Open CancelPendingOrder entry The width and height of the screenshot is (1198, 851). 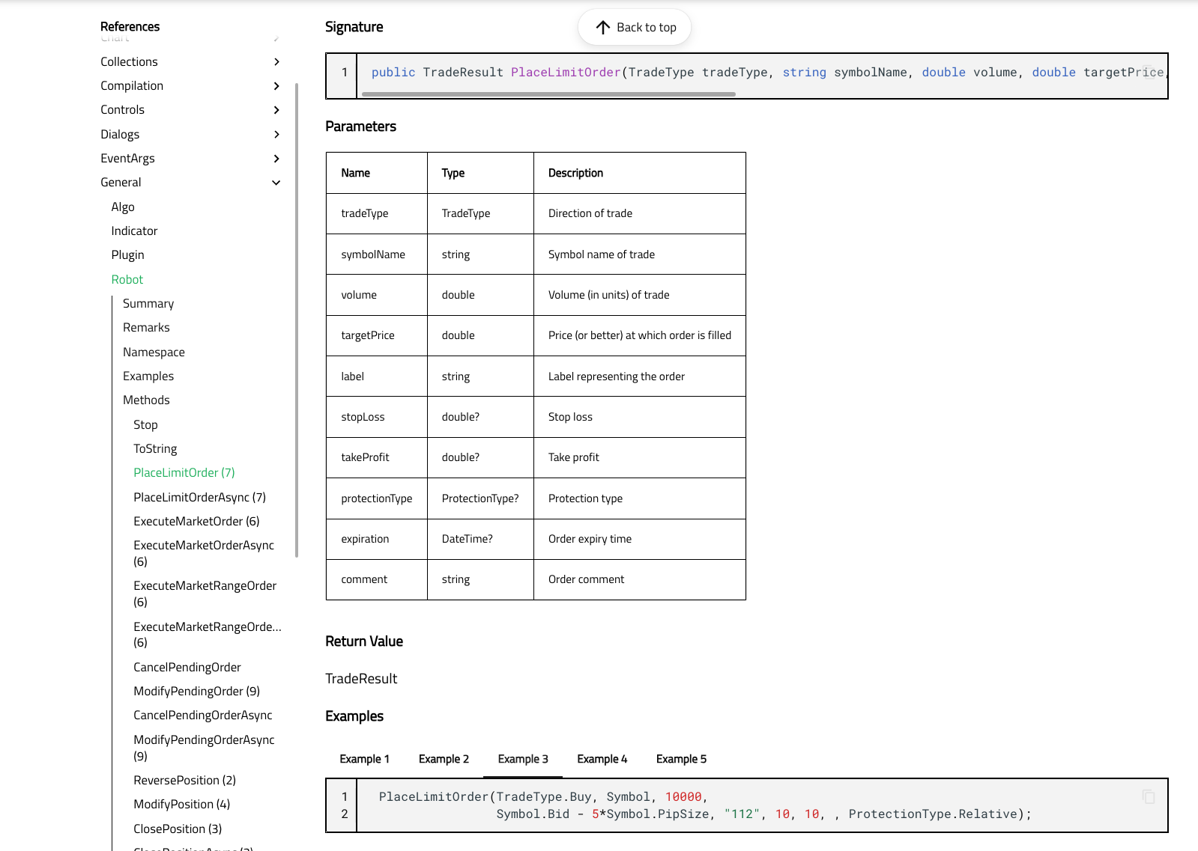(x=187, y=668)
